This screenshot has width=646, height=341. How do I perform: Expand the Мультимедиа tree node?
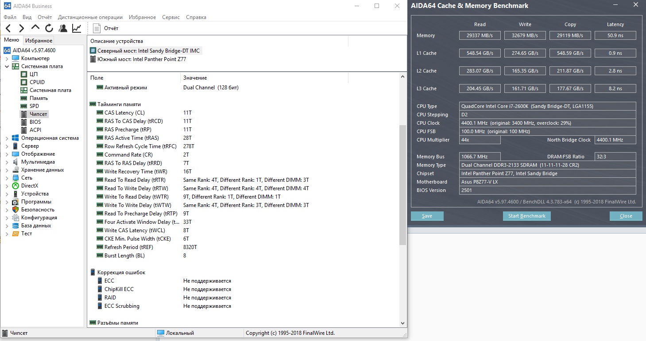[x=7, y=162]
